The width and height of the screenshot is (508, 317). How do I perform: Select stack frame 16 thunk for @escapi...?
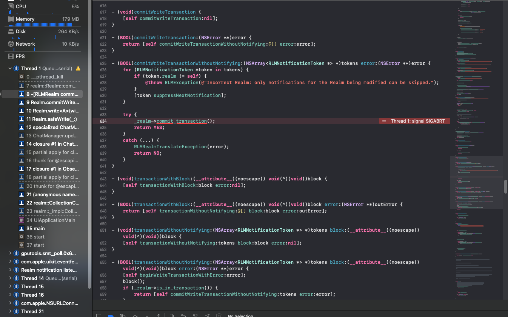point(42,160)
